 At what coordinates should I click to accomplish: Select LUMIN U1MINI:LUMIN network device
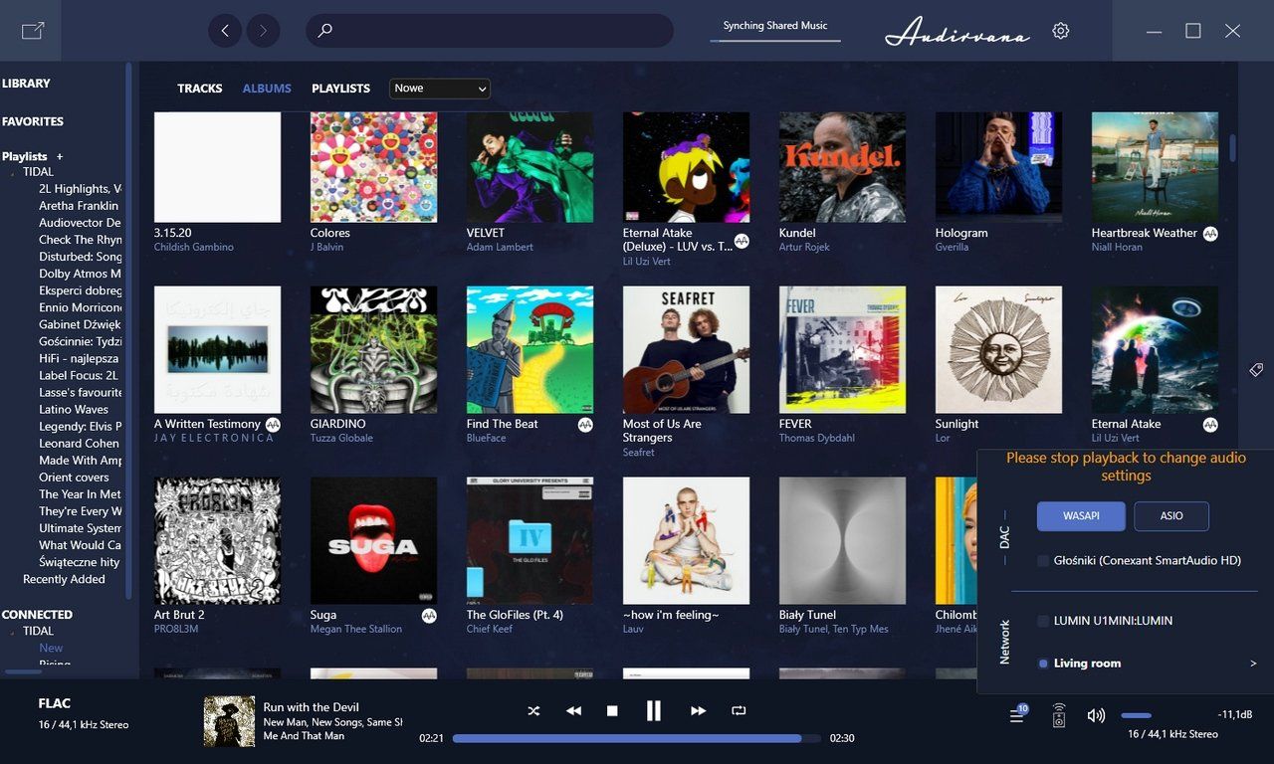point(1043,621)
